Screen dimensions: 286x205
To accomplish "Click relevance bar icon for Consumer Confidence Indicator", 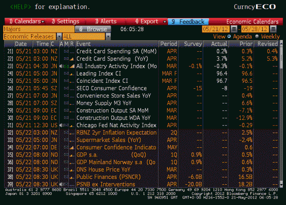I will click(72, 148).
